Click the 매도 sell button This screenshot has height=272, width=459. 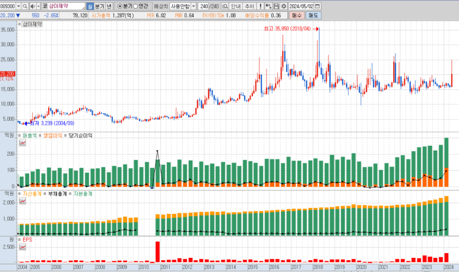click(313, 15)
